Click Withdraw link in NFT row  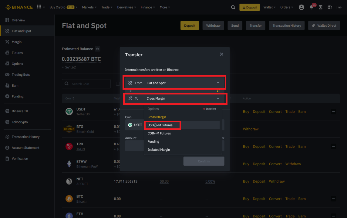click(277, 181)
